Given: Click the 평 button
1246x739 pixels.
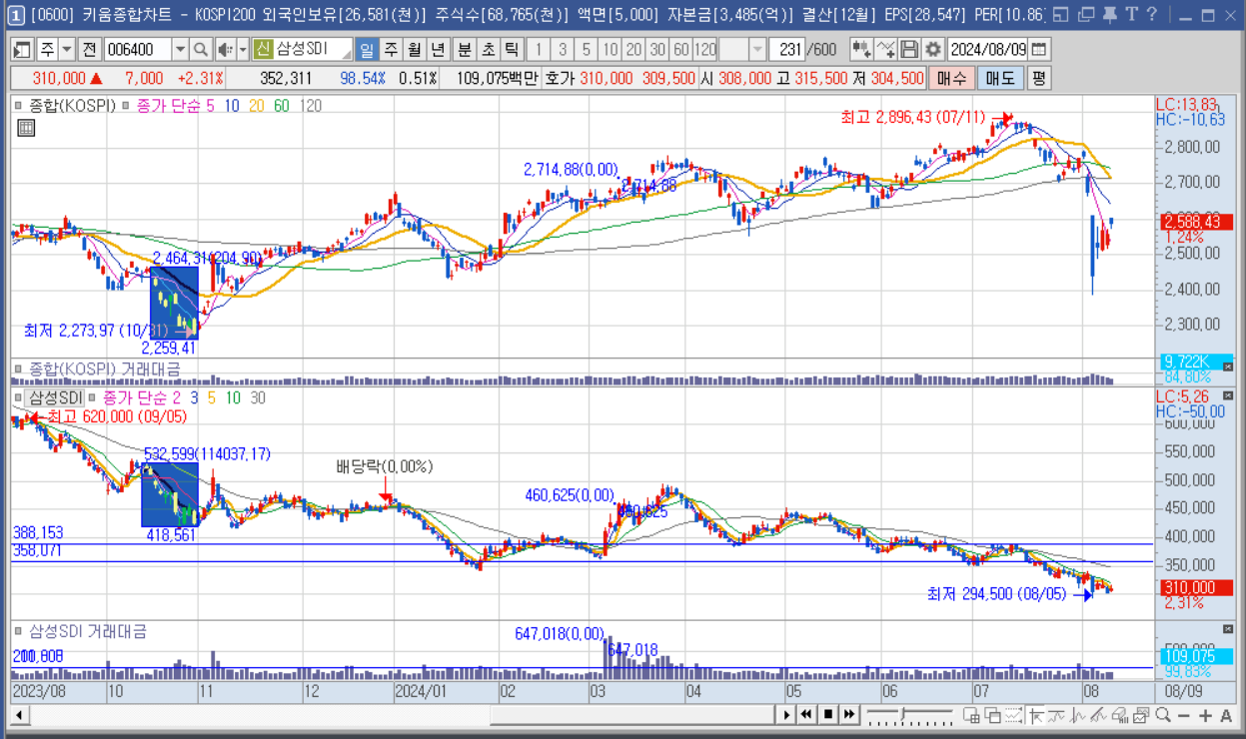Looking at the screenshot, I should 1039,78.
